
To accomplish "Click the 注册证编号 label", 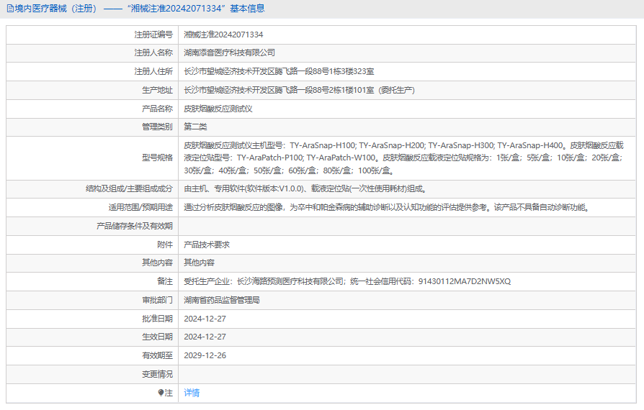I will click(x=153, y=35).
